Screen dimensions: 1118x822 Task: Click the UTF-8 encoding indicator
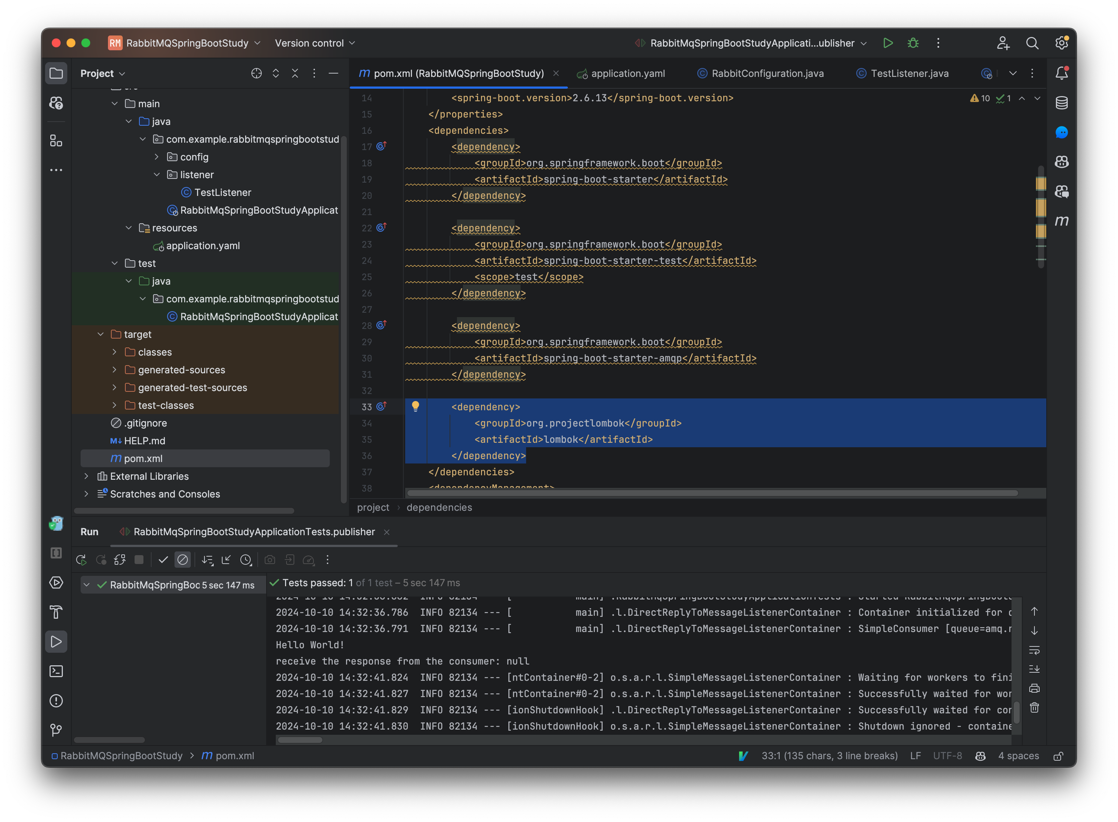[947, 756]
